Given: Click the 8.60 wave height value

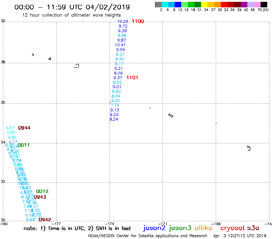Looking at the screenshot, I should (x=117, y=92).
